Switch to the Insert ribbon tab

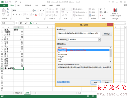[x=19, y=6]
